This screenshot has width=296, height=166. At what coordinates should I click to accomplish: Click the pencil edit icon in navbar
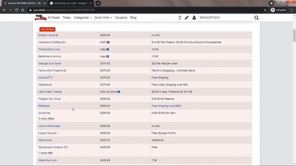click(x=186, y=18)
